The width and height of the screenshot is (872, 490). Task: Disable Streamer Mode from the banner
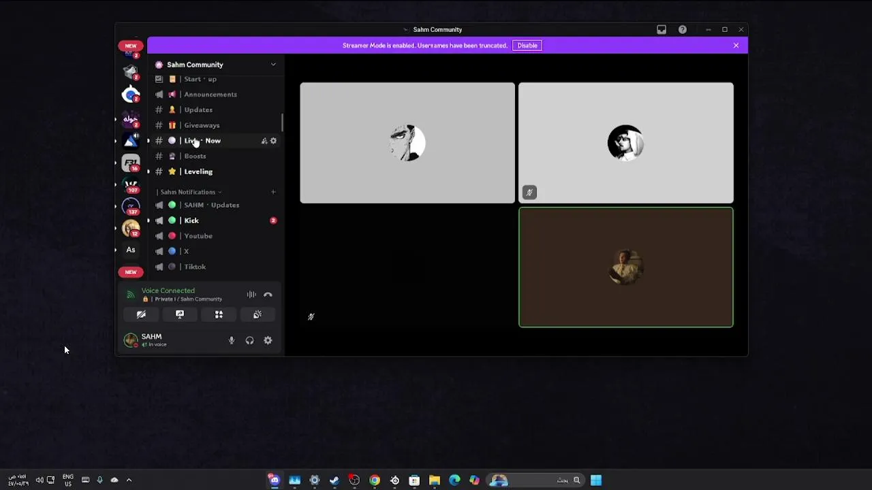(x=527, y=46)
